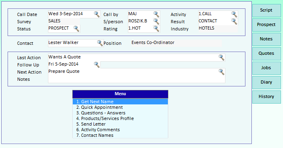Open Next Action lookup magnifier
283x148 pixels.
pyautogui.click(x=221, y=72)
